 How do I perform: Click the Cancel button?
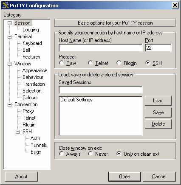click(x=159, y=177)
